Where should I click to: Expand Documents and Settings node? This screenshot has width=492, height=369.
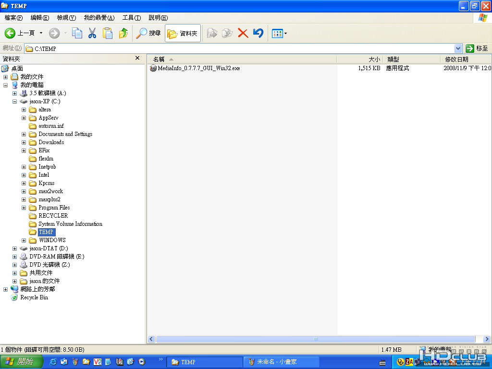pyautogui.click(x=24, y=134)
